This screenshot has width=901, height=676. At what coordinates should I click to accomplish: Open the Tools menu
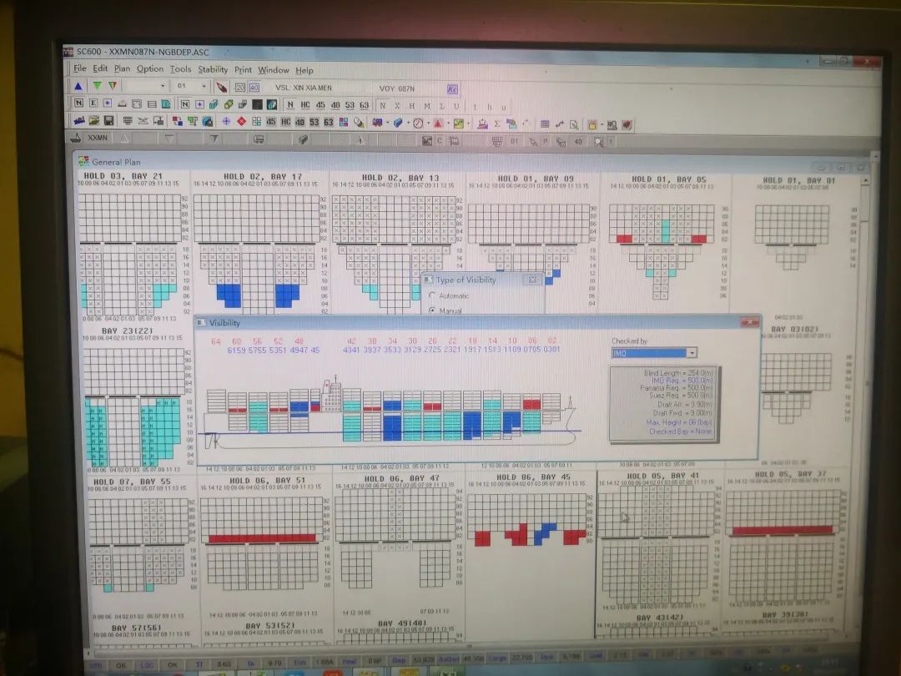(x=180, y=69)
